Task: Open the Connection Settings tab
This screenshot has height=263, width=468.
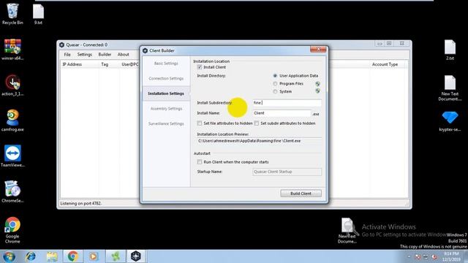Action: [166, 78]
